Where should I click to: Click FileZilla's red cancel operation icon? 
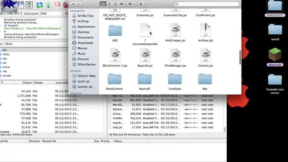57,4
